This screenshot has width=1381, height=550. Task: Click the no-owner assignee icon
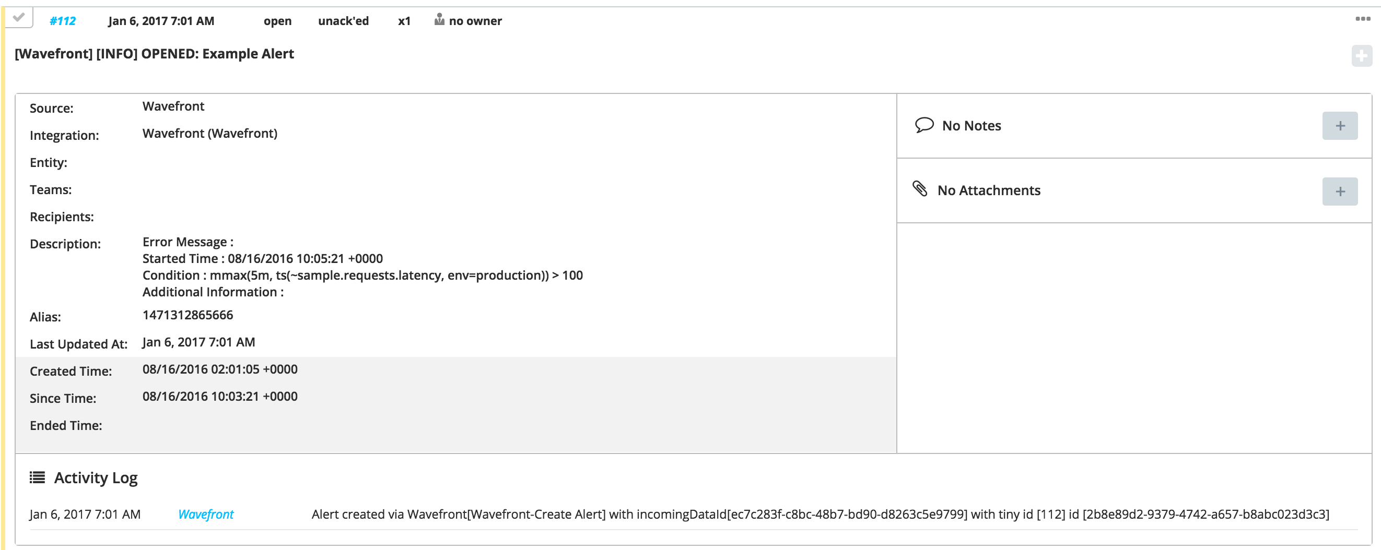tap(440, 20)
